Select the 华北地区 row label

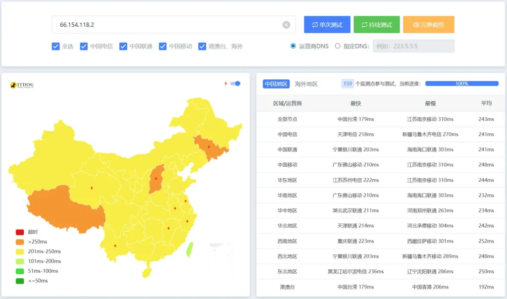(x=287, y=226)
